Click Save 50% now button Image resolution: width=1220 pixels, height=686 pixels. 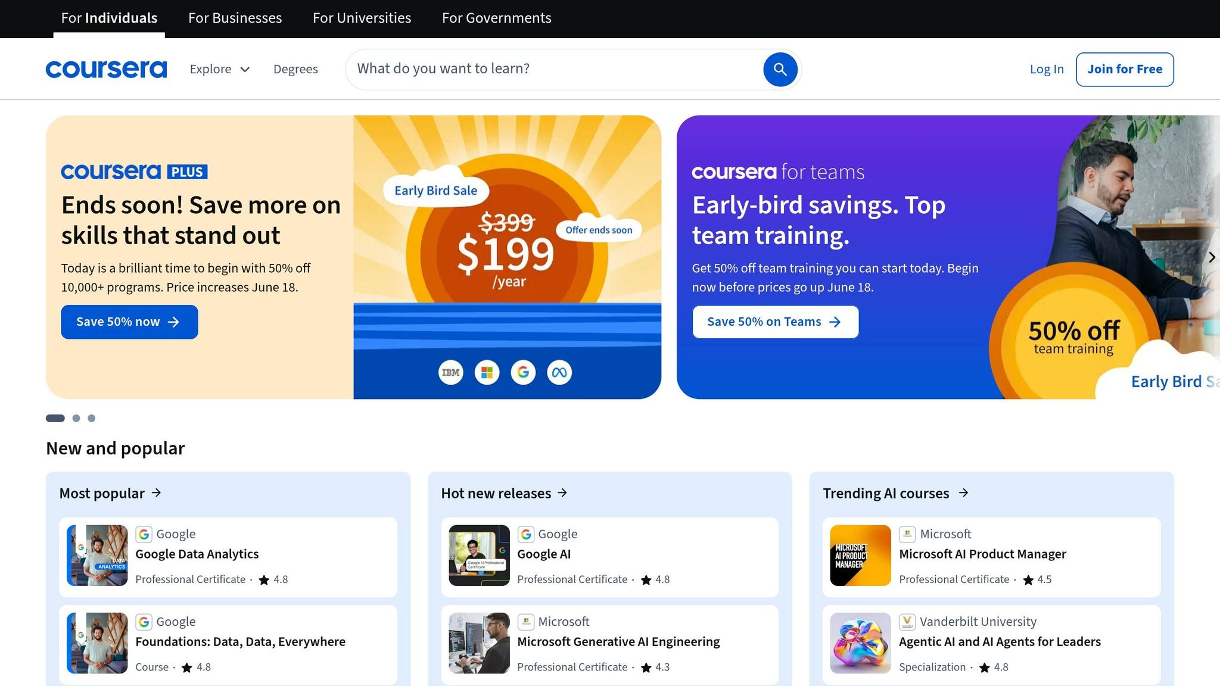pyautogui.click(x=129, y=322)
